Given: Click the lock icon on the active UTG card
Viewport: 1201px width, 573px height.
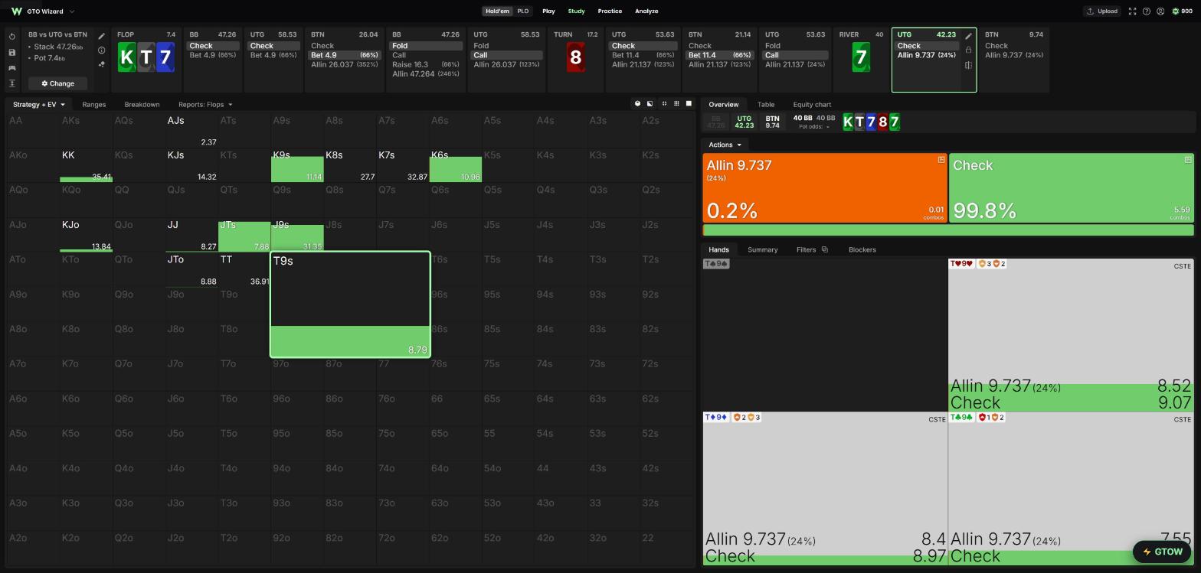Looking at the screenshot, I should (968, 50).
